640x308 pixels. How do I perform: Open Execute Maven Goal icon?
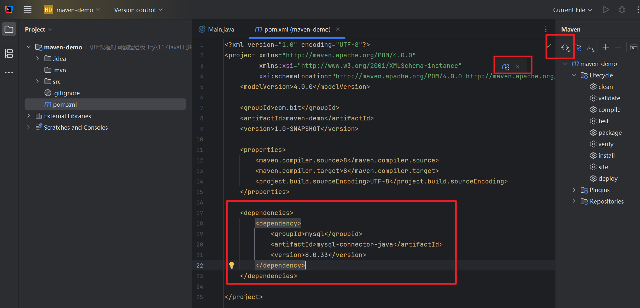coord(634,48)
